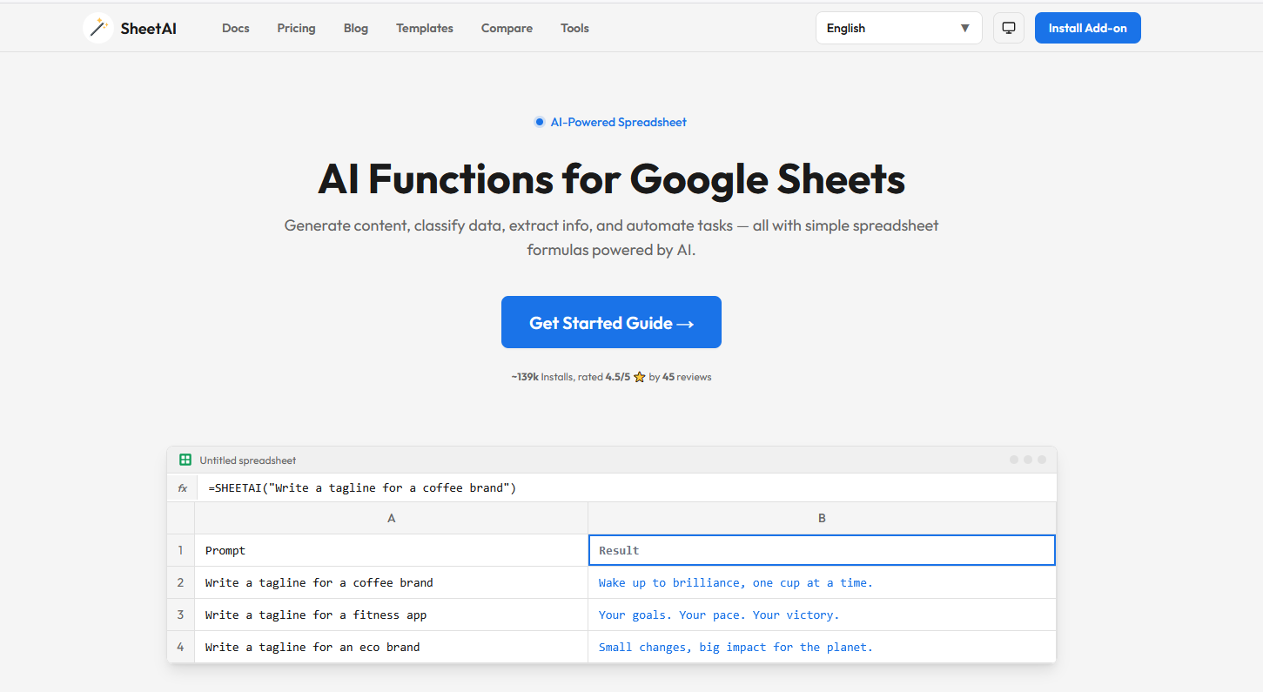Click the SheetAI brand name link
The width and height of the screenshot is (1263, 692).
(149, 28)
